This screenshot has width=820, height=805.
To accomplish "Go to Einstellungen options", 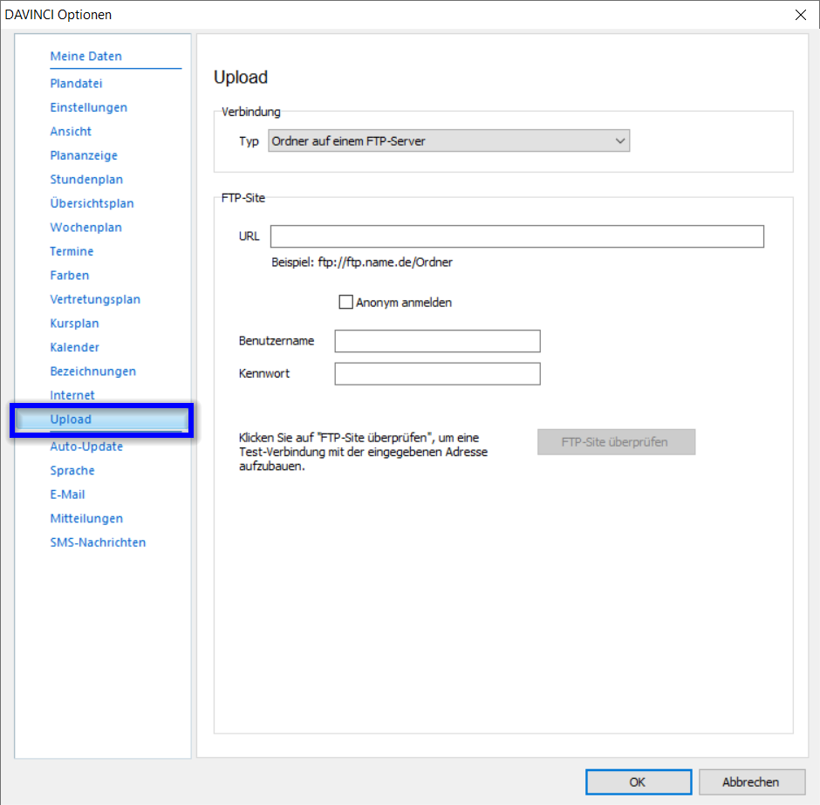I will 88,107.
